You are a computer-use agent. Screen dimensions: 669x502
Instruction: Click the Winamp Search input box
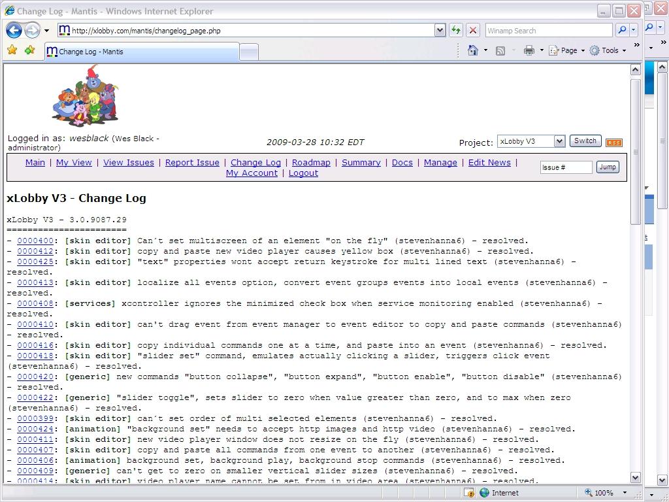tap(549, 30)
